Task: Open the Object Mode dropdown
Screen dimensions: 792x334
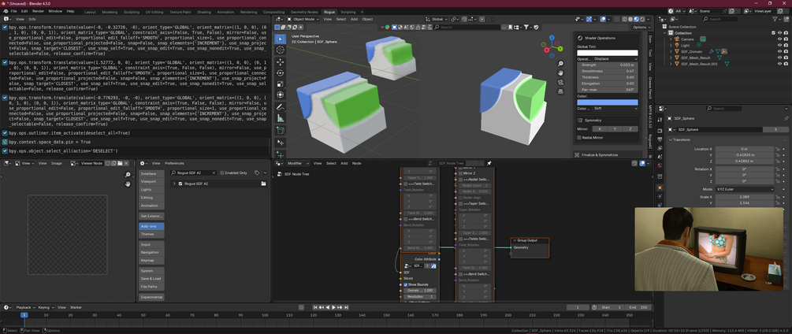Action: [x=302, y=19]
